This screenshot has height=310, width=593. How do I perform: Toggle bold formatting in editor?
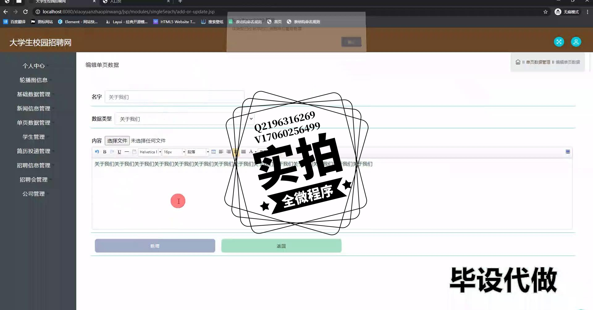point(105,152)
